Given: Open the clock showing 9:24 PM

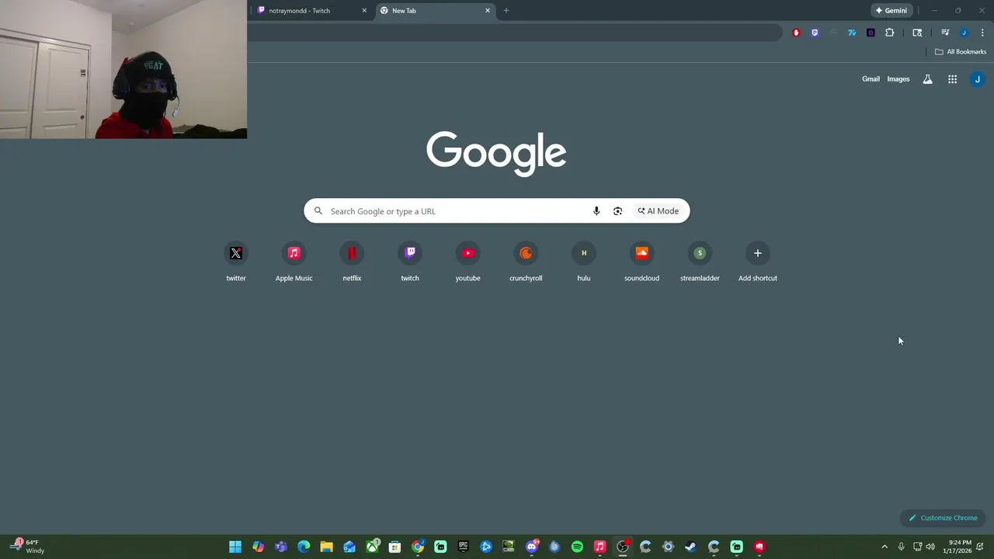Looking at the screenshot, I should (x=958, y=547).
